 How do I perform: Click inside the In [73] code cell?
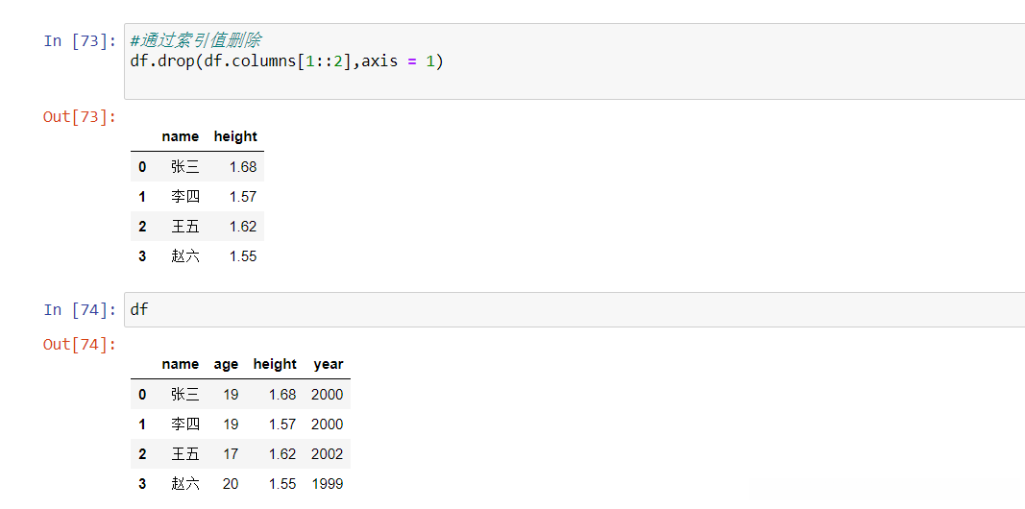pos(576,61)
